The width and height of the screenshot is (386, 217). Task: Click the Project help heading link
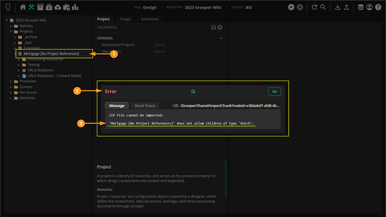[x=104, y=167]
